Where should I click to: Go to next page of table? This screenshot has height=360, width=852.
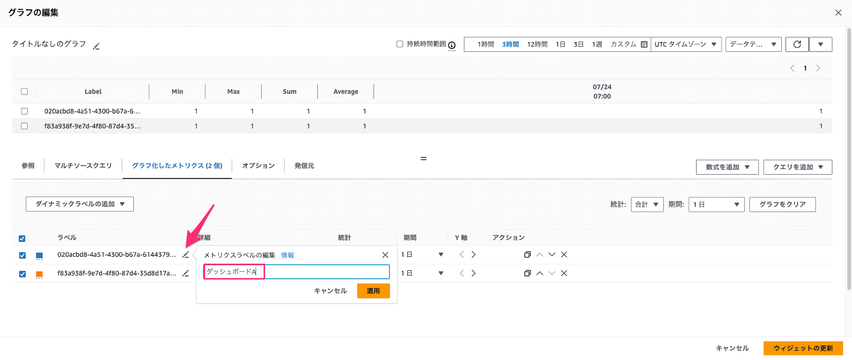(x=818, y=68)
